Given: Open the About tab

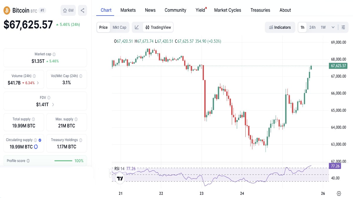Looking at the screenshot, I should click(285, 10).
